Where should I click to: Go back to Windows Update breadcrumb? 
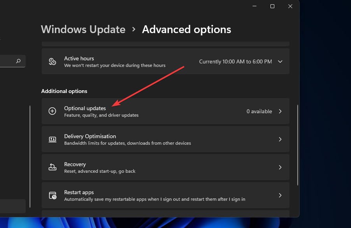[83, 30]
